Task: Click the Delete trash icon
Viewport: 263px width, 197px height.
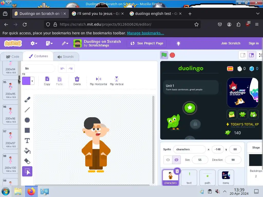Action: click(x=77, y=81)
